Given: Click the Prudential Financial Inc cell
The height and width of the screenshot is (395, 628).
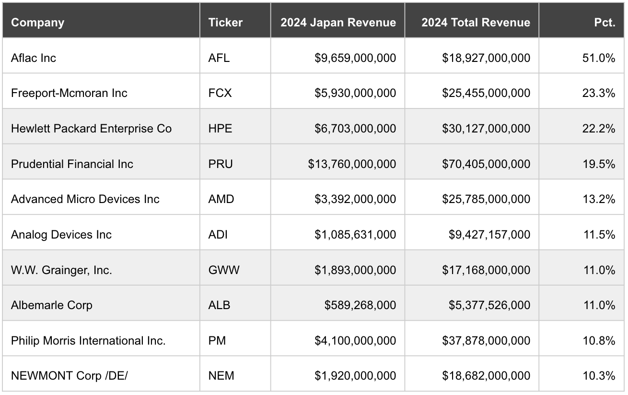Looking at the screenshot, I should click(x=101, y=162).
